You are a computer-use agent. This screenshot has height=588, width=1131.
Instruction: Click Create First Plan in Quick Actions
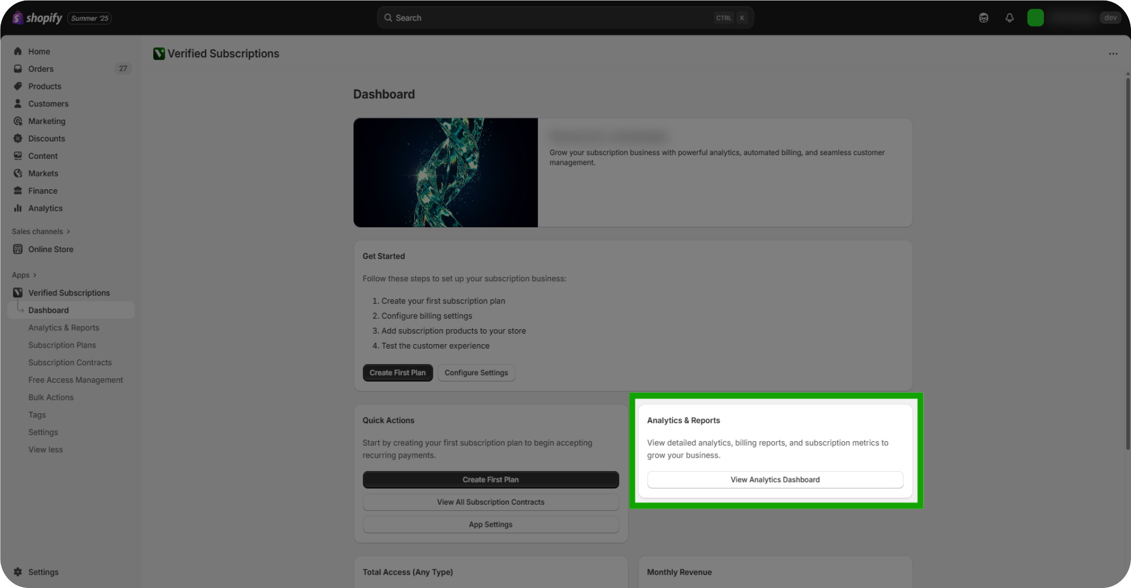490,479
